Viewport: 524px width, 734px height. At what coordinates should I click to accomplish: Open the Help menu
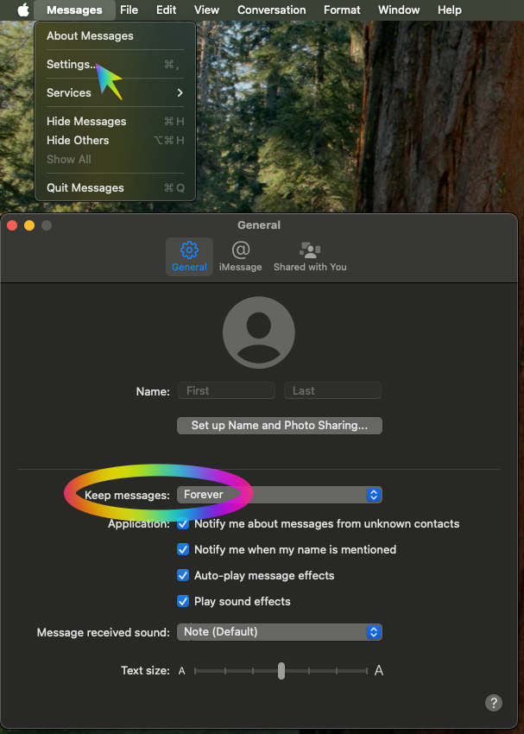450,9
